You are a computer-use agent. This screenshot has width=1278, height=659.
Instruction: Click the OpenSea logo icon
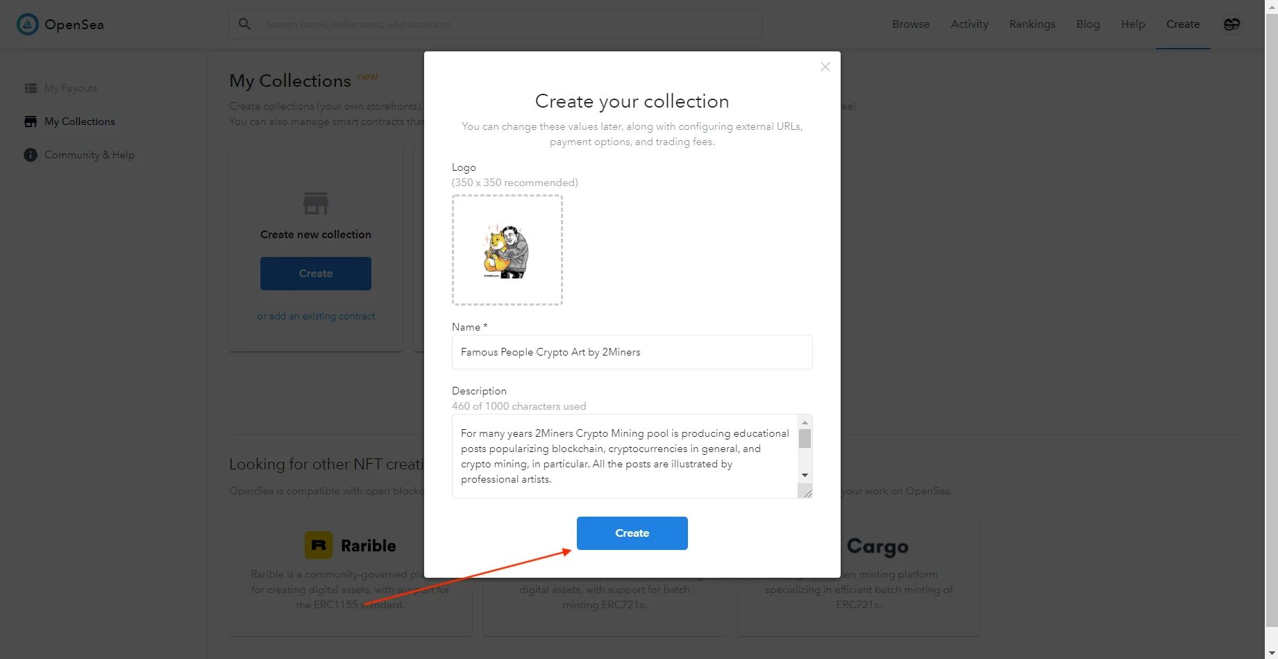[28, 24]
